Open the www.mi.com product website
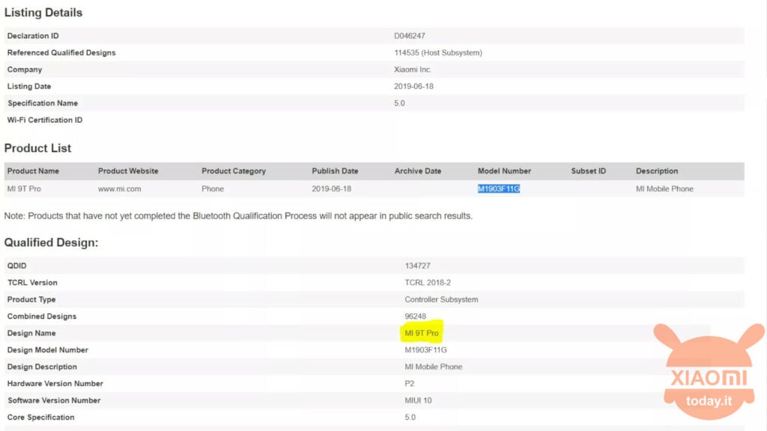 click(x=119, y=189)
